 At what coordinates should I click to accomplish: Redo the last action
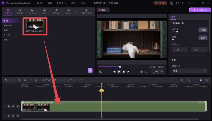click(12, 80)
